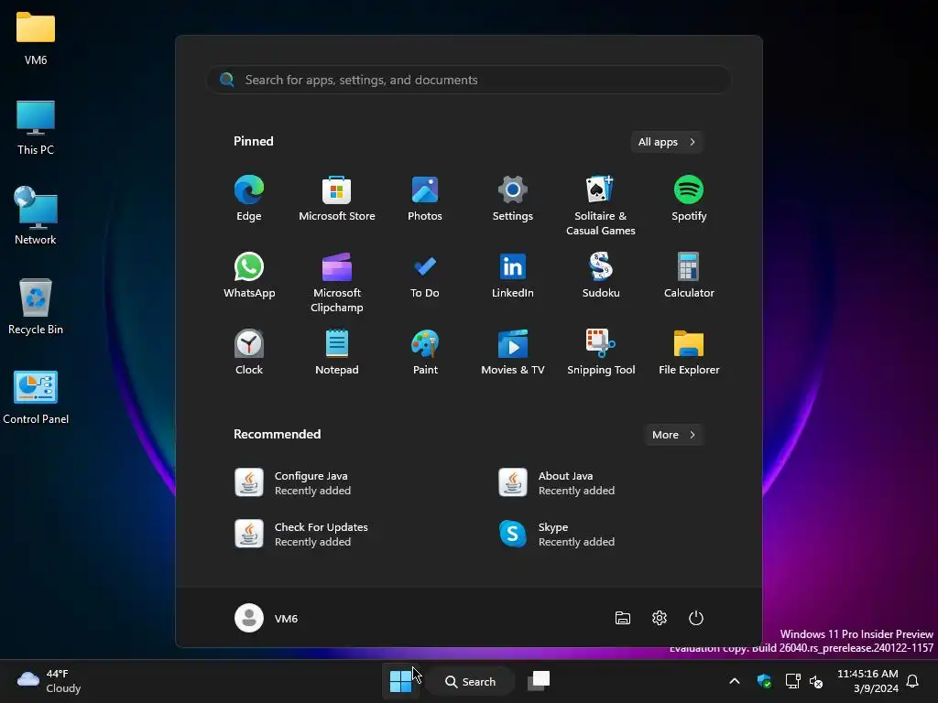Launch Microsoft Store pinned app
The height and width of the screenshot is (703, 938).
[337, 199]
